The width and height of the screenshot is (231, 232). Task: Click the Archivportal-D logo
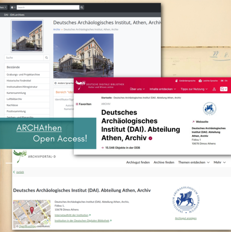34,156
